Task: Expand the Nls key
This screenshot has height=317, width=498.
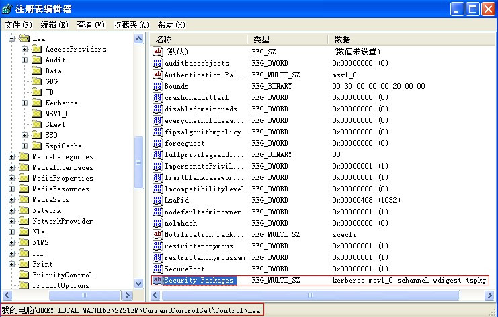Action: coord(11,232)
